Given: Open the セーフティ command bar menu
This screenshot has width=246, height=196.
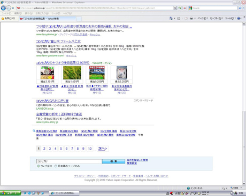Looking at the screenshot, I should pyautogui.click(x=217, y=18).
